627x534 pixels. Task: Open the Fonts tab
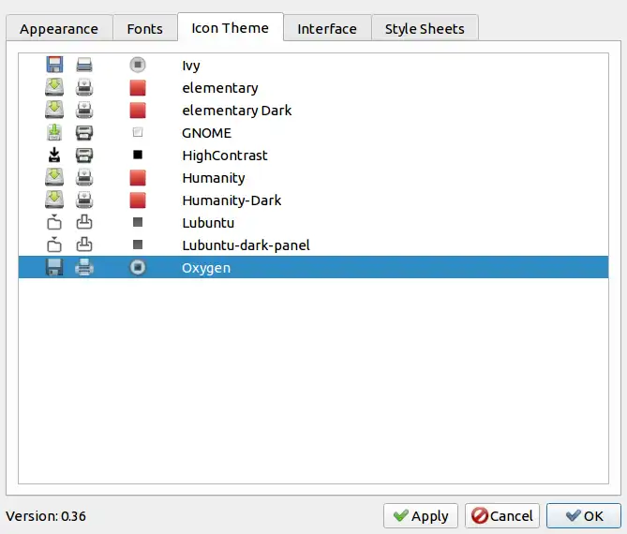(145, 29)
